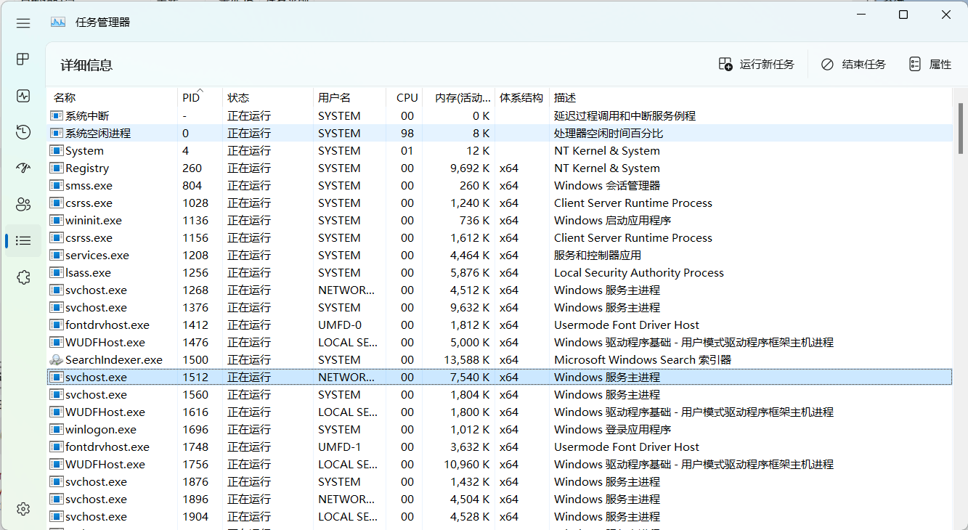Click the 10,960 K memory value

pyautogui.click(x=467, y=465)
